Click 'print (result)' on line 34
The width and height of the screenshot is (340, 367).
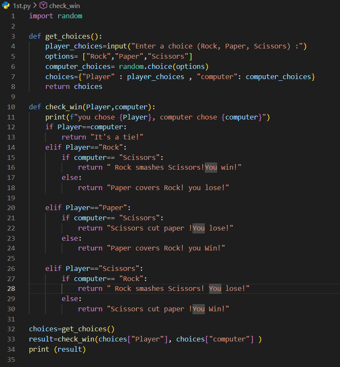click(x=57, y=350)
